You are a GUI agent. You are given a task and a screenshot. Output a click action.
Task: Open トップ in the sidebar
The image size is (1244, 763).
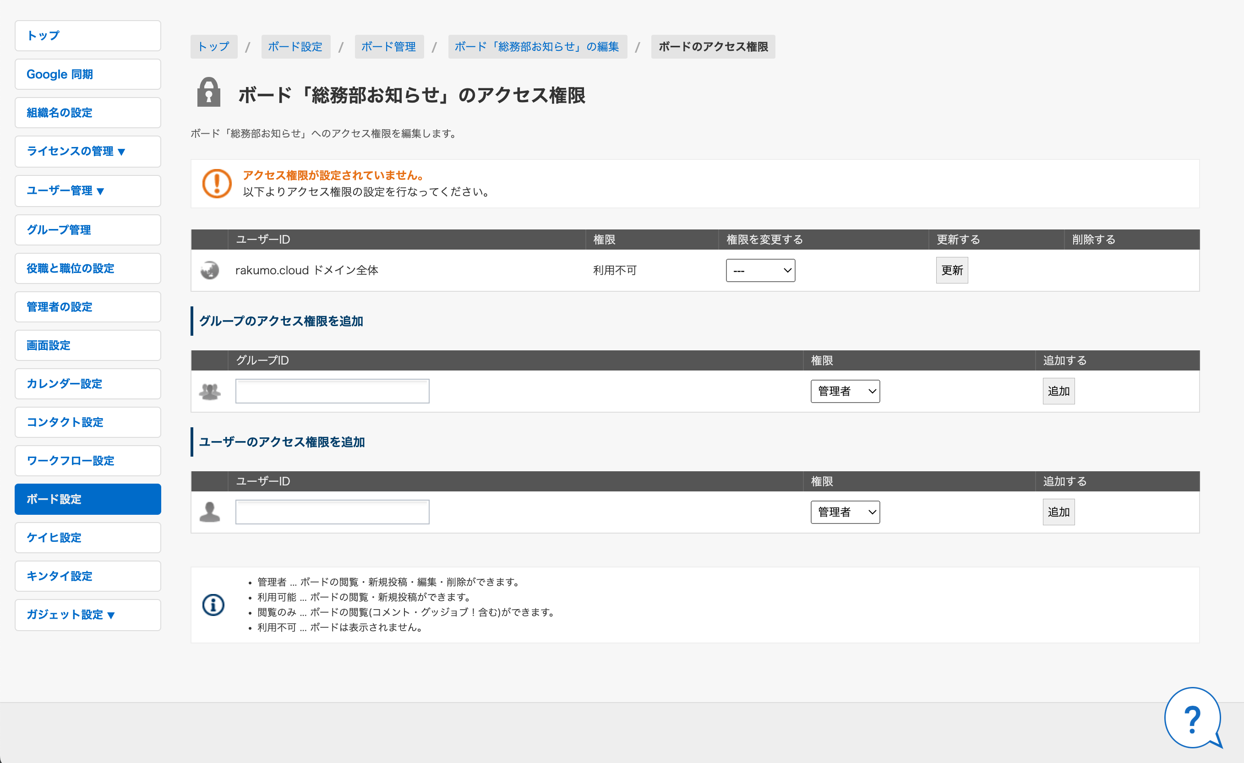click(88, 35)
